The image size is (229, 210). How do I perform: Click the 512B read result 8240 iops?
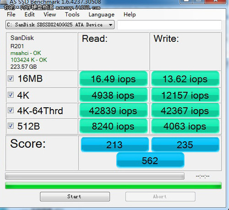(114, 126)
